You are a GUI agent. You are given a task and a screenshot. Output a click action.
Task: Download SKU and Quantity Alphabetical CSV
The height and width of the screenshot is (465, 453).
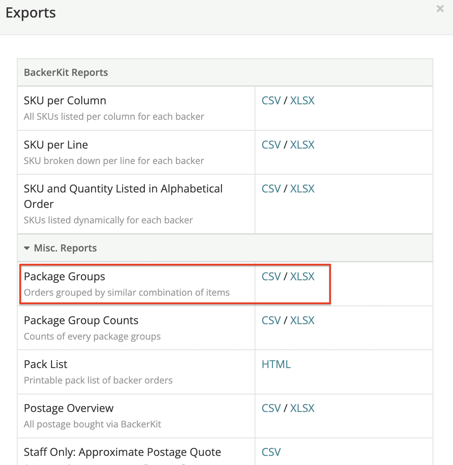[x=271, y=189]
